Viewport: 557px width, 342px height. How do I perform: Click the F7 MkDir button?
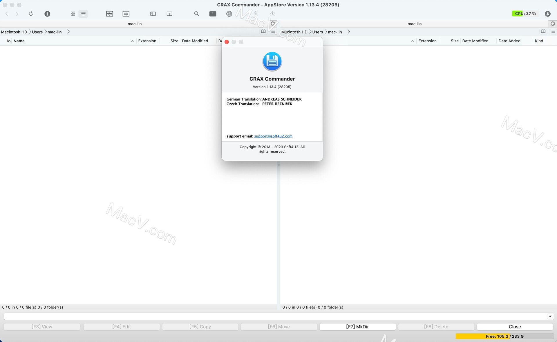(x=357, y=327)
